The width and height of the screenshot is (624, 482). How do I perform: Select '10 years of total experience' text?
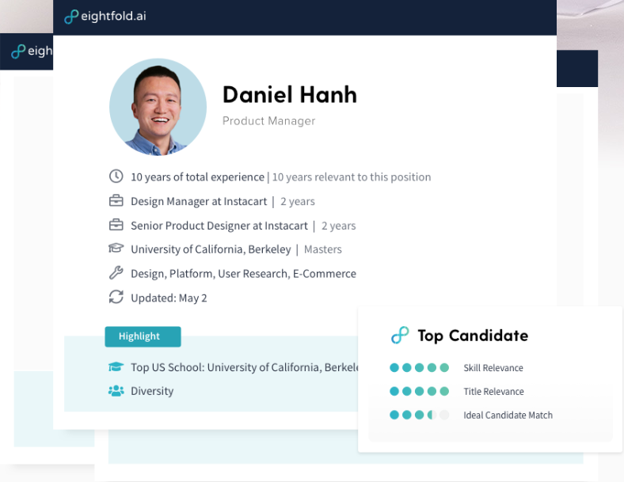click(197, 177)
